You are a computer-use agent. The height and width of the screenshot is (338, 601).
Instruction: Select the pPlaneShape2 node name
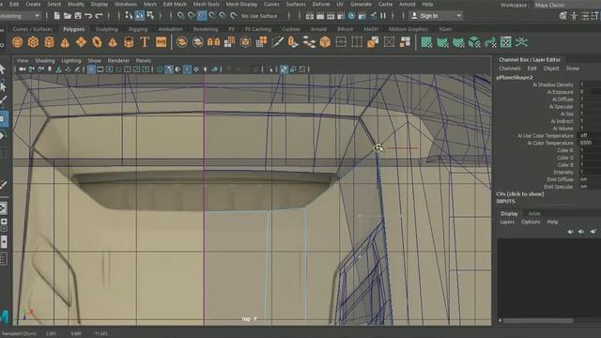tap(515, 77)
